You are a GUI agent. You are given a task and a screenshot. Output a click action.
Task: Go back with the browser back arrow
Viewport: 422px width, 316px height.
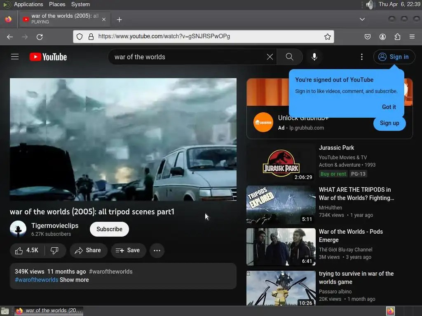click(10, 37)
